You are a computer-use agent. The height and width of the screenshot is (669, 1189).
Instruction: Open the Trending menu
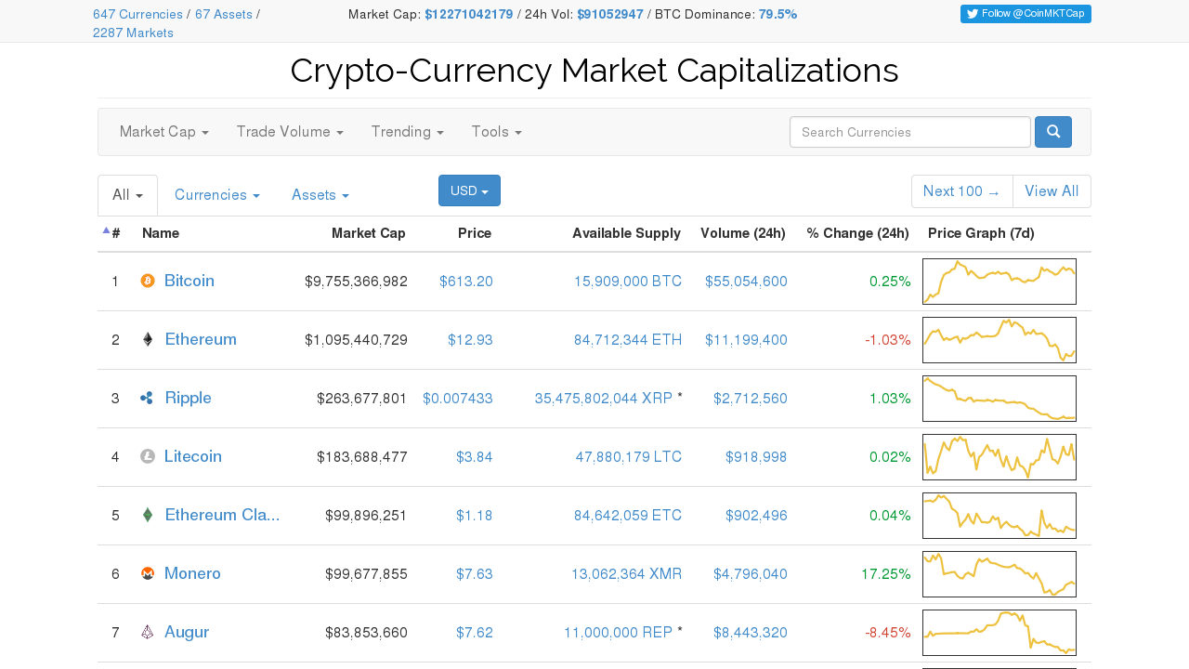tap(407, 132)
